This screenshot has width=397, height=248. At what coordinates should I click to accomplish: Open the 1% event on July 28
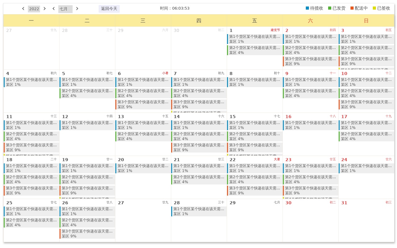click(199, 211)
